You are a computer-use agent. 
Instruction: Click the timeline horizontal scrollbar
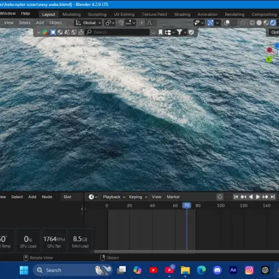(x=186, y=252)
